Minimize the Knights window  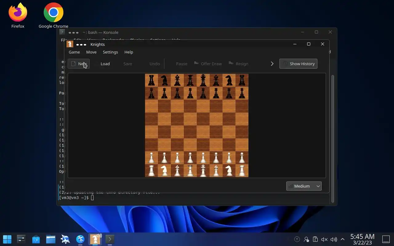pyautogui.click(x=295, y=44)
